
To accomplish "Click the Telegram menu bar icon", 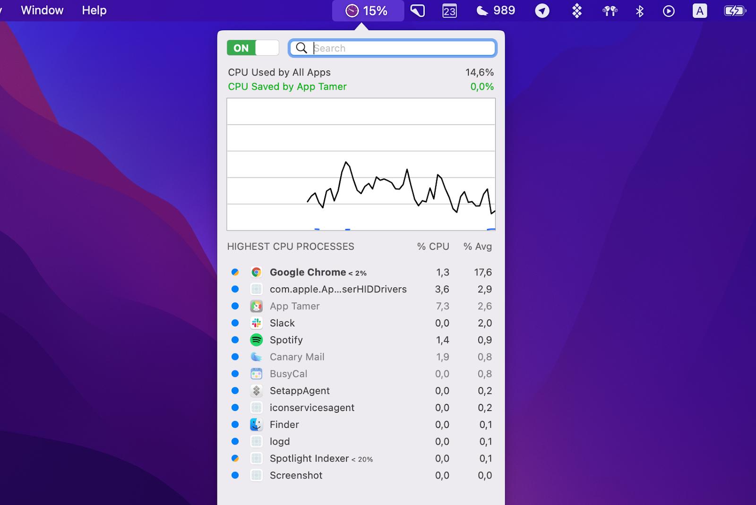I will 542,10.
